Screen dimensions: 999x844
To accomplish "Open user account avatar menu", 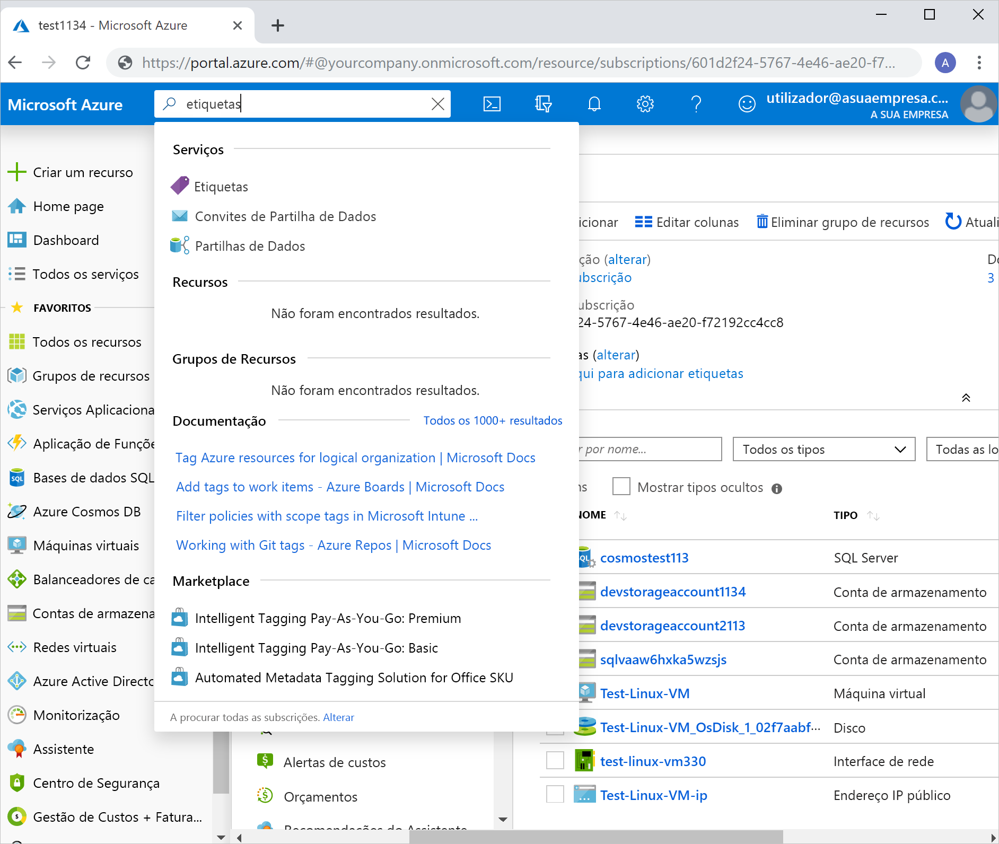I will click(978, 104).
